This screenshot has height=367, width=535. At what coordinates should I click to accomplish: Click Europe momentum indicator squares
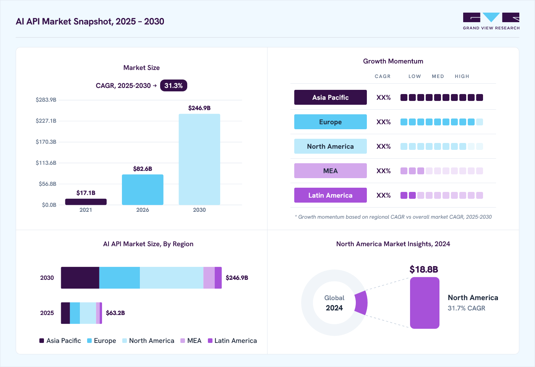(442, 122)
